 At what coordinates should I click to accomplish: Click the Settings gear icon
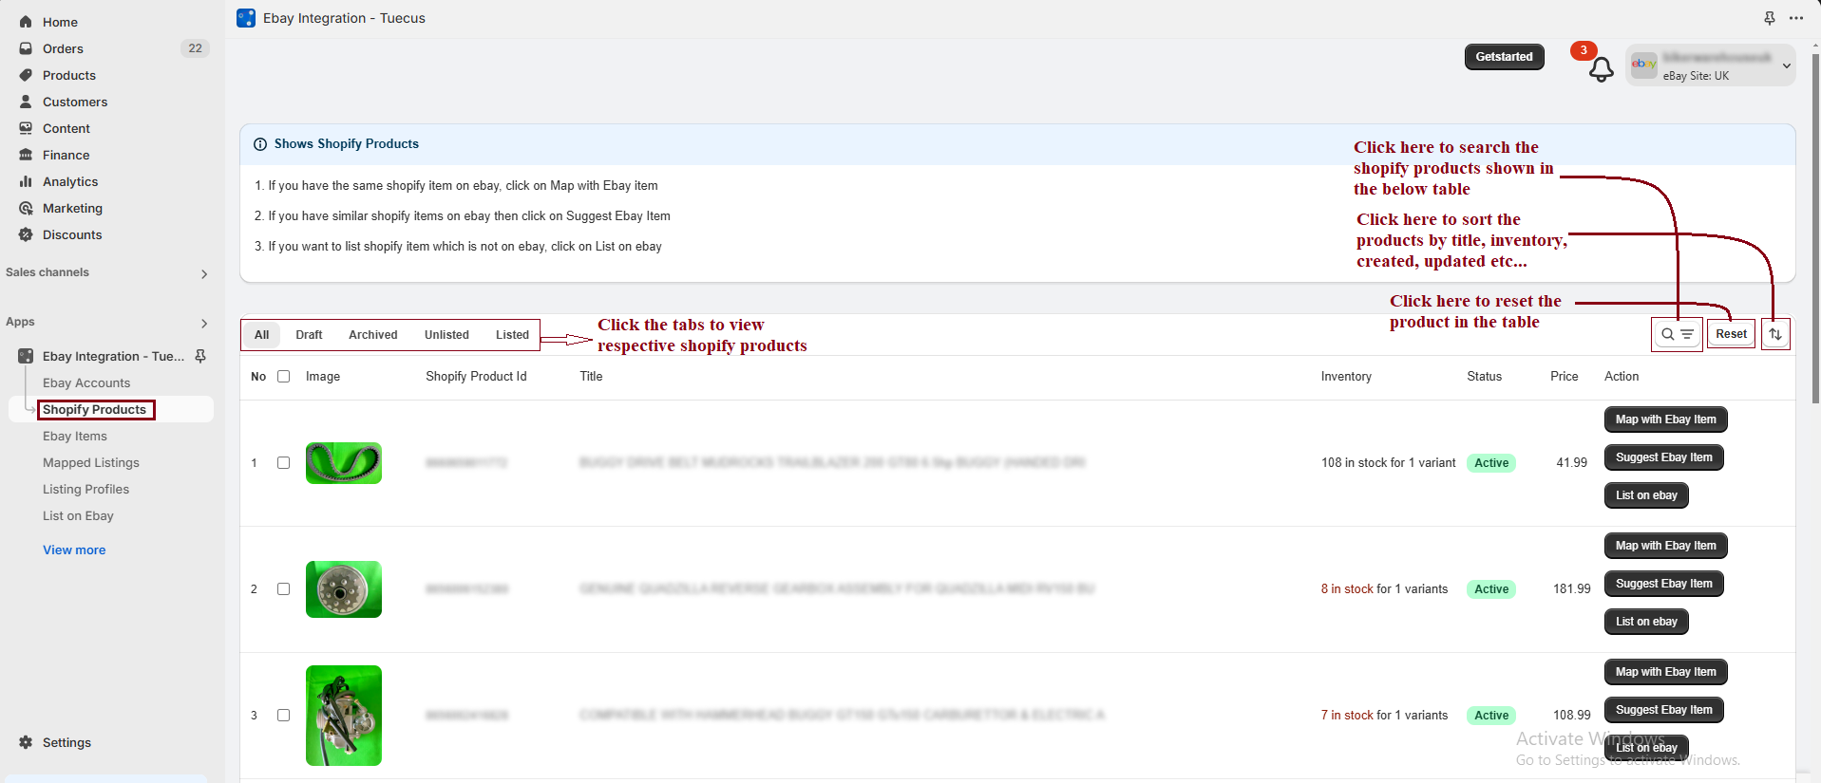(26, 742)
